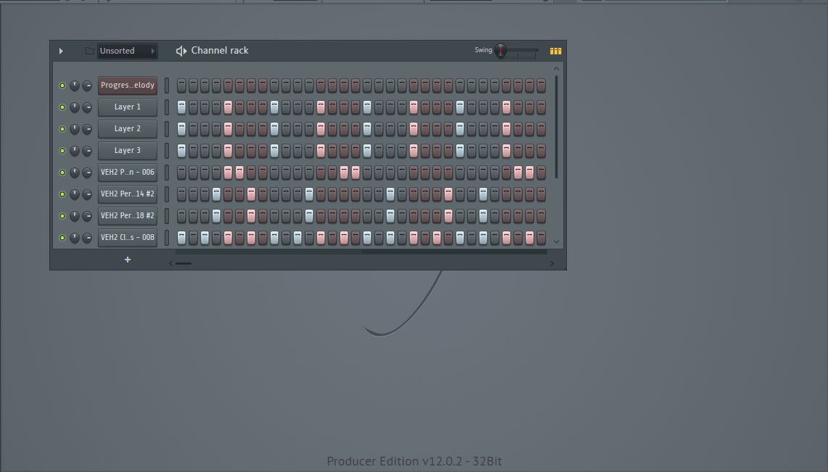Select the VEH2 Per..14 #2 channel button
The width and height of the screenshot is (828, 472).
click(x=128, y=194)
